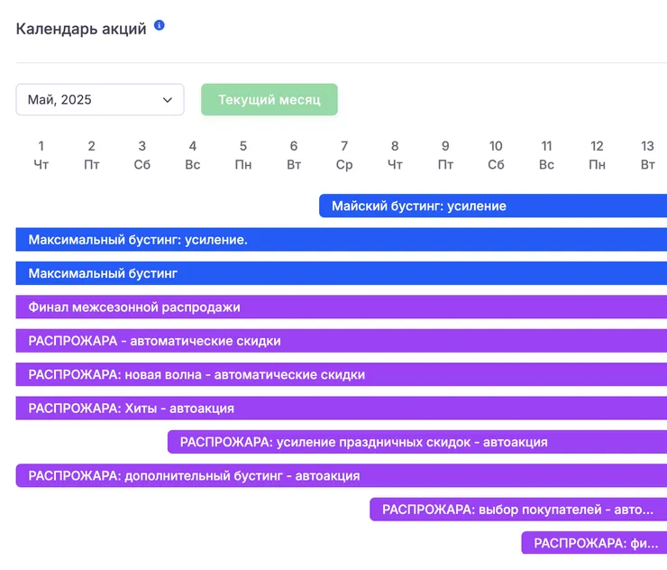The width and height of the screenshot is (667, 570).
Task: Click the Текущий месяц button
Action: click(x=270, y=99)
